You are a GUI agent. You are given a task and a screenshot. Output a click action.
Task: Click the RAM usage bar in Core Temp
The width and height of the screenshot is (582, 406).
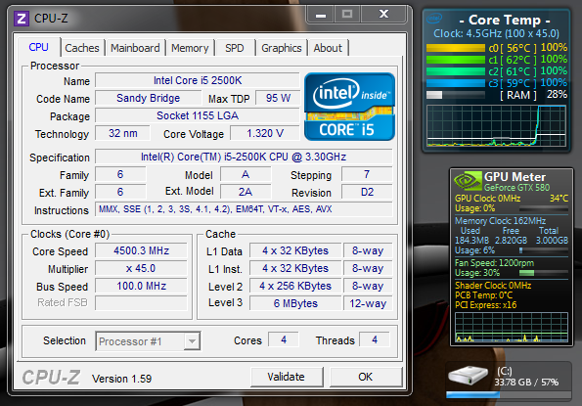[456, 95]
